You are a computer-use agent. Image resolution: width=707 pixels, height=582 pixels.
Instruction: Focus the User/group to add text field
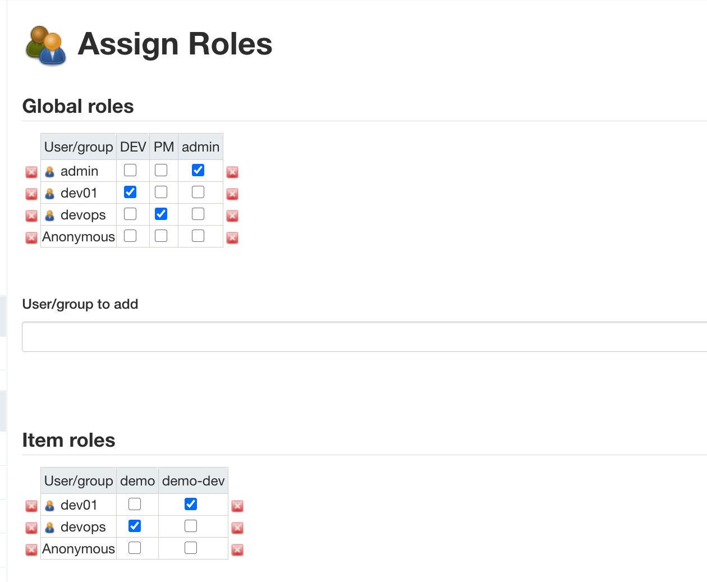point(365,337)
